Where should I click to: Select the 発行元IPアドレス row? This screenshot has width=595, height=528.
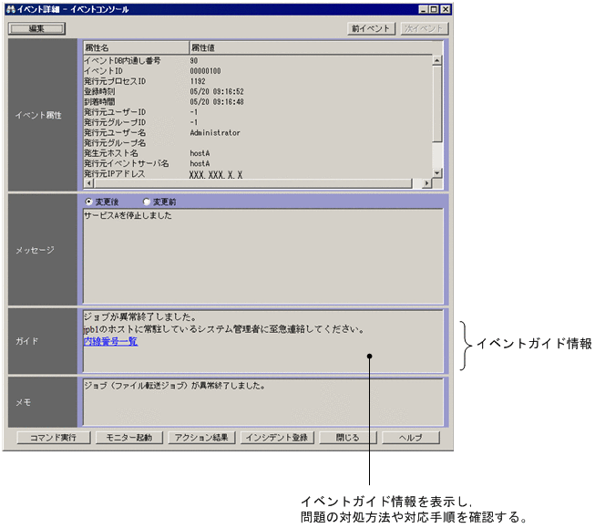[x=258, y=174]
